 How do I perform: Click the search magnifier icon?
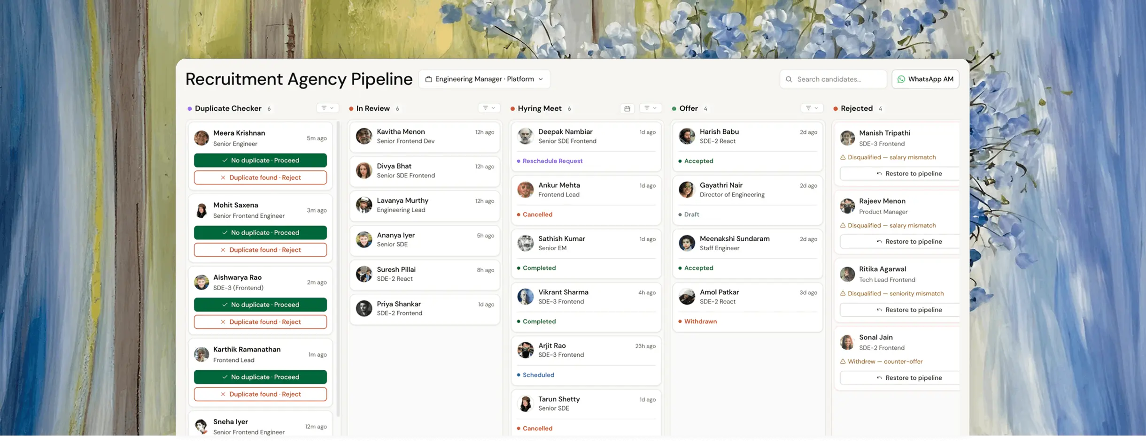click(789, 79)
